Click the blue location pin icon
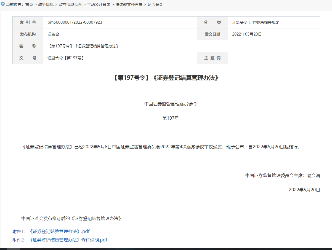Image resolution: width=332 pixels, height=250 pixels. tap(3, 4)
